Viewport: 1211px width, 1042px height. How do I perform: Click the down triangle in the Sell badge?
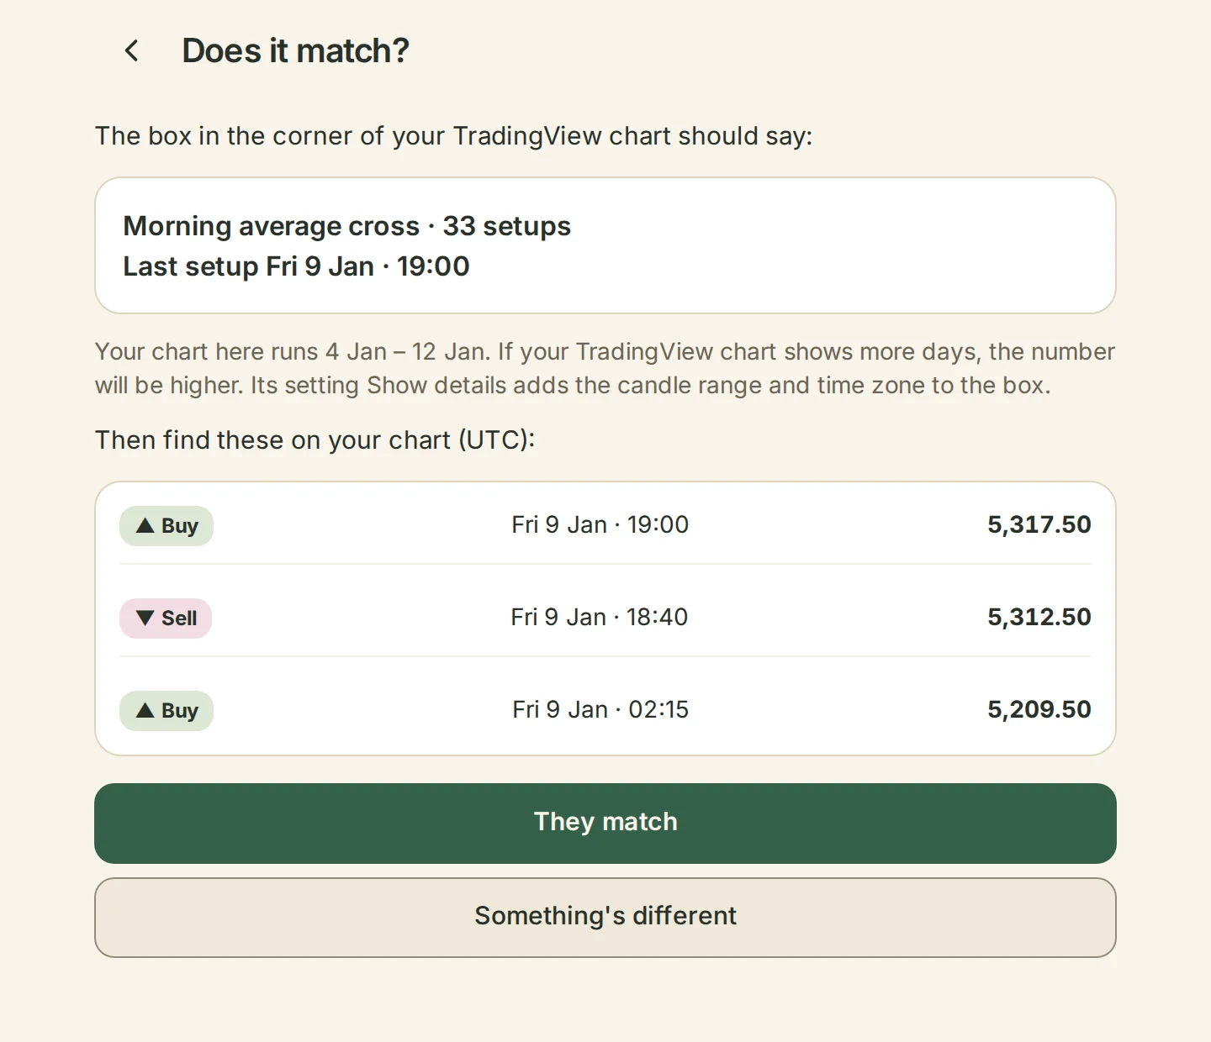(x=145, y=618)
